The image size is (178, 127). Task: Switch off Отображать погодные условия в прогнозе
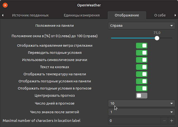click(x=142, y=88)
